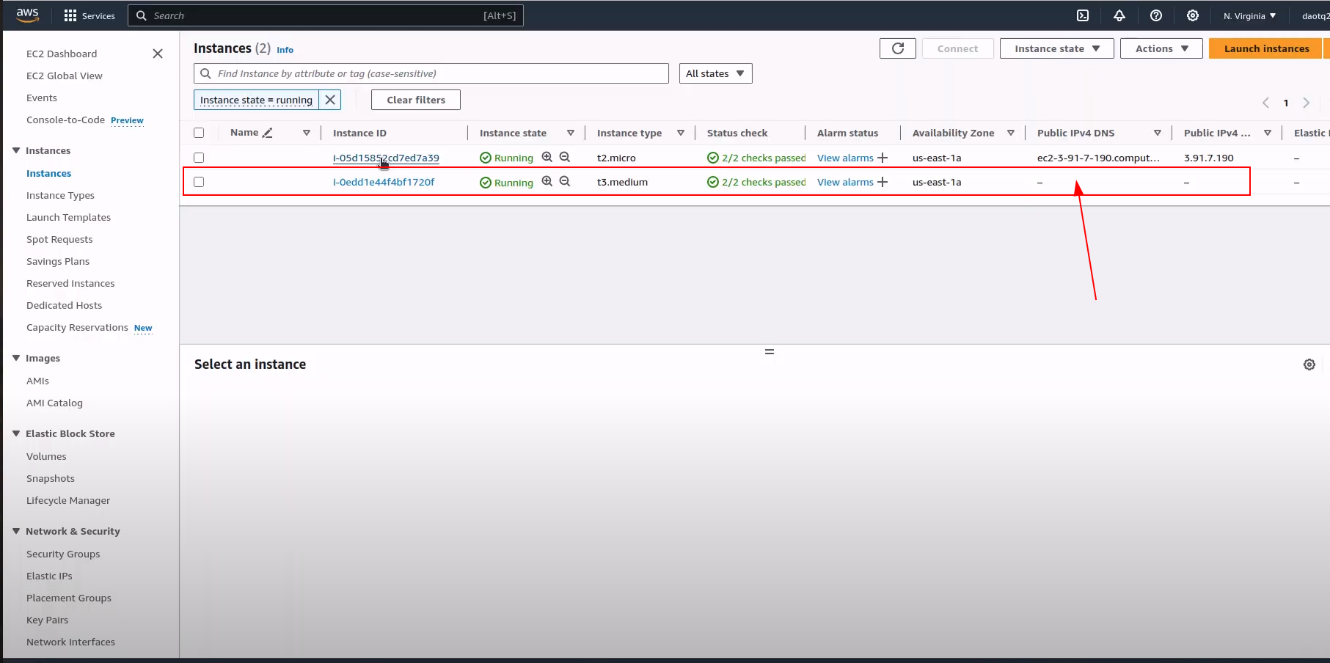Click the Instance state = running filter token
Image resolution: width=1330 pixels, height=663 pixels.
pos(256,100)
